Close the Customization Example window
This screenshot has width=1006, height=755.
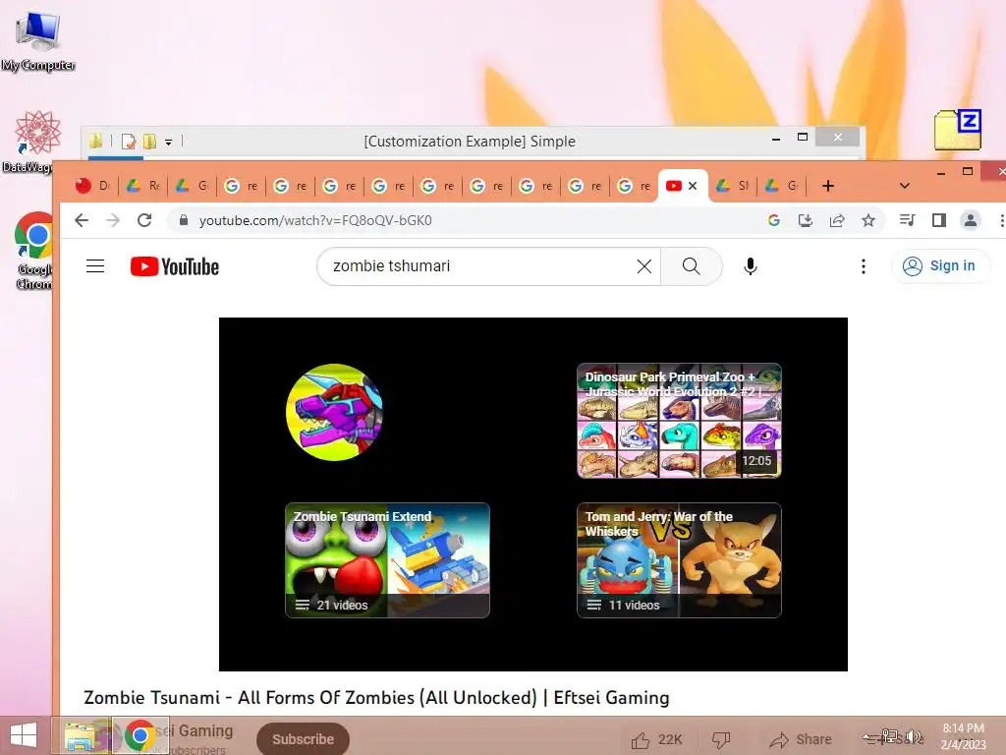pyautogui.click(x=837, y=137)
